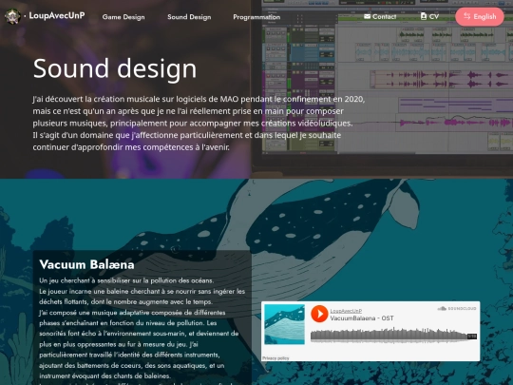Click the LoupAvecUnP avatar logo
The image size is (513, 385).
click(12, 16)
